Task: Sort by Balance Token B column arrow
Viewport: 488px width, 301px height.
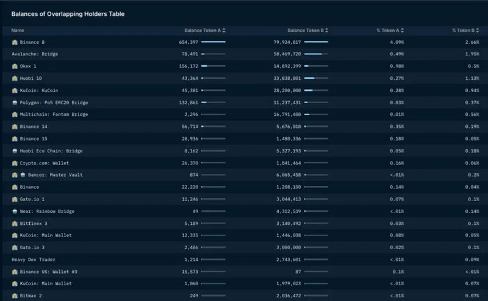Action: [x=328, y=30]
